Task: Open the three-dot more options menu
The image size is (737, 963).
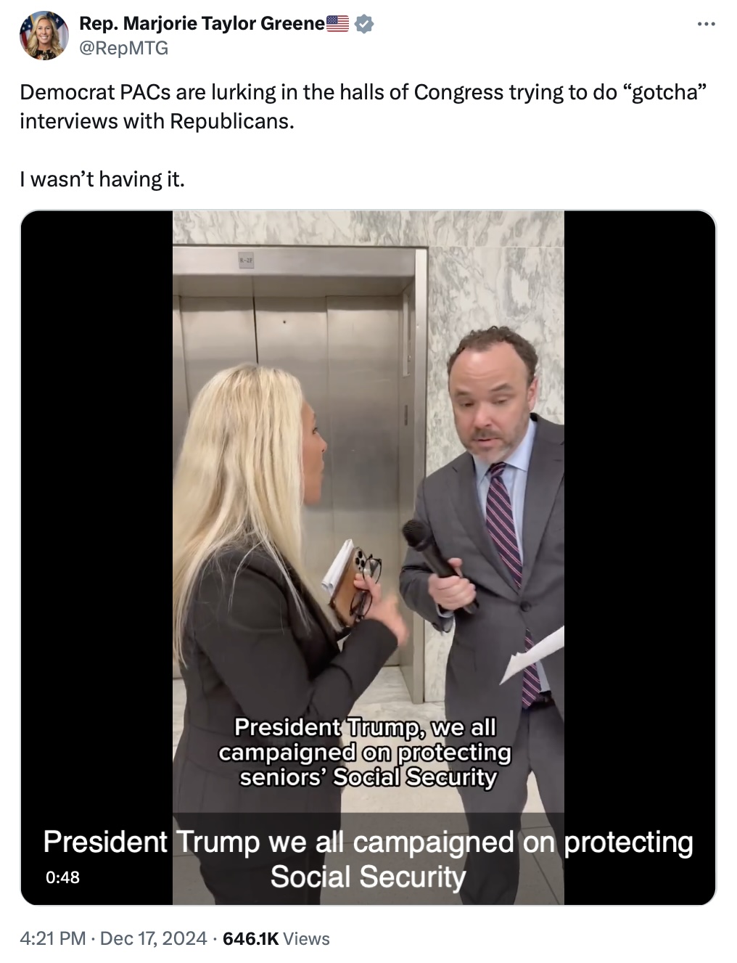Action: (x=706, y=24)
